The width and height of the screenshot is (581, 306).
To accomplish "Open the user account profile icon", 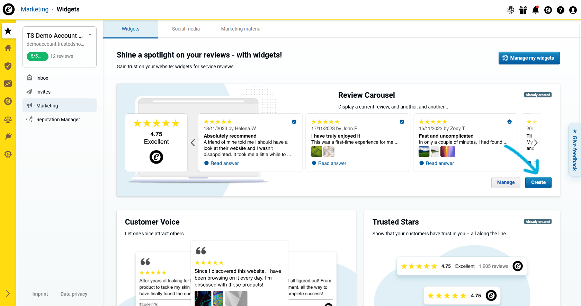I will 573,10.
